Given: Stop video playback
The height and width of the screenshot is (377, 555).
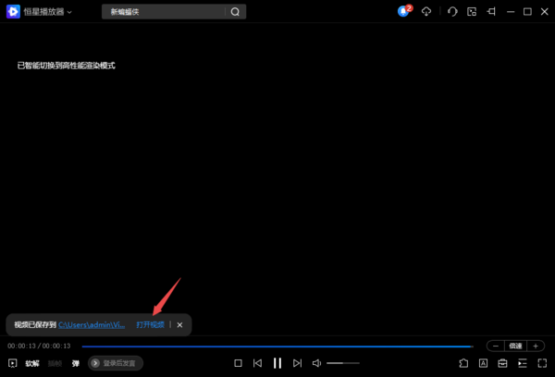Looking at the screenshot, I should 239,363.
